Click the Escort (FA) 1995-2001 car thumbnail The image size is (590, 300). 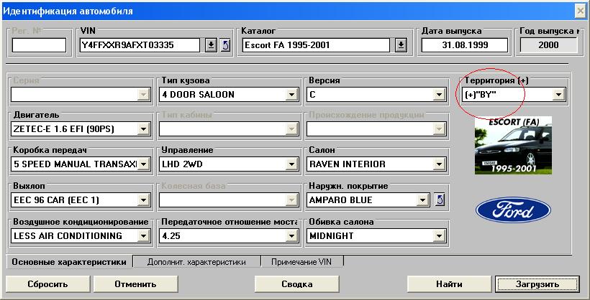point(513,146)
